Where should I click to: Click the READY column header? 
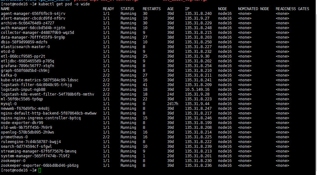[108, 9]
